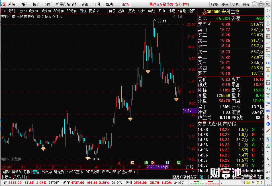Click the 画线 toolbar button
The image size is (272, 186).
click(x=152, y=11)
